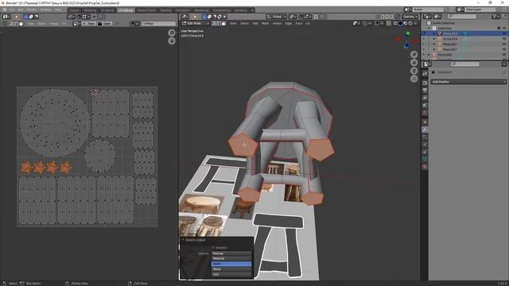Toggle Material delimit option
Screen dimensions: 509x286
(231, 258)
